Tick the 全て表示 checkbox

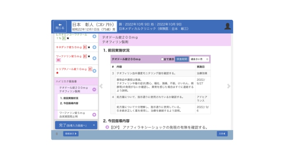click(x=162, y=59)
